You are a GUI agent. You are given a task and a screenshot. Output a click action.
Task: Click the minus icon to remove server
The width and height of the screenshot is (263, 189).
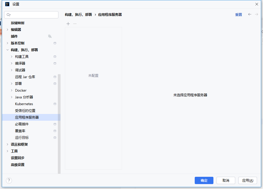[x=75, y=24]
